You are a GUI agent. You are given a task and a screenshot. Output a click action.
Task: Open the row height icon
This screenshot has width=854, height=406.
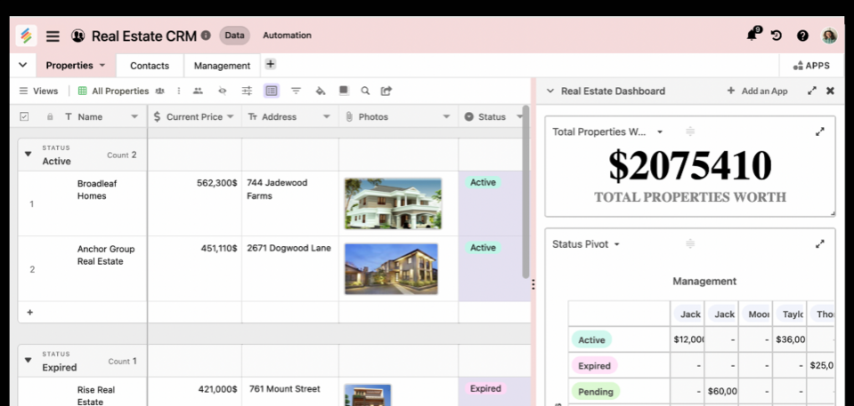tap(344, 91)
